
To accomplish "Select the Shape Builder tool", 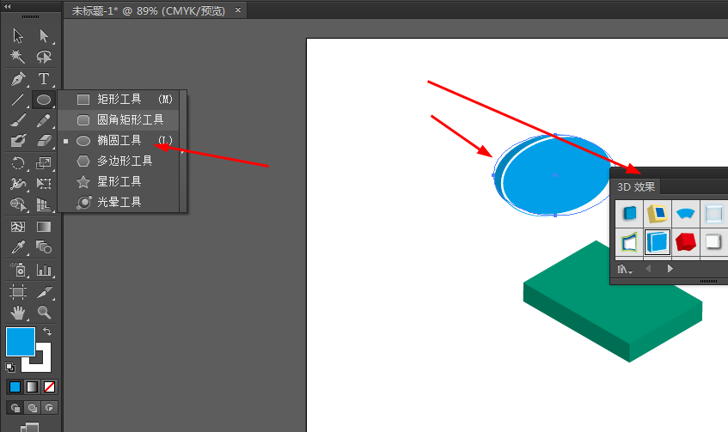I will pyautogui.click(x=18, y=204).
